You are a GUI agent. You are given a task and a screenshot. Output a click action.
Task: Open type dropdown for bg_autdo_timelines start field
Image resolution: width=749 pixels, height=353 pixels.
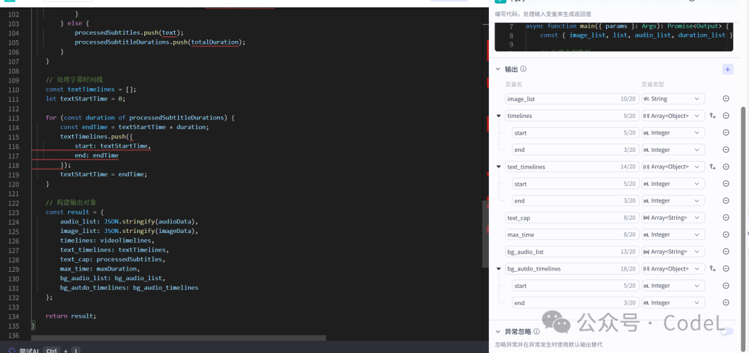(673, 286)
